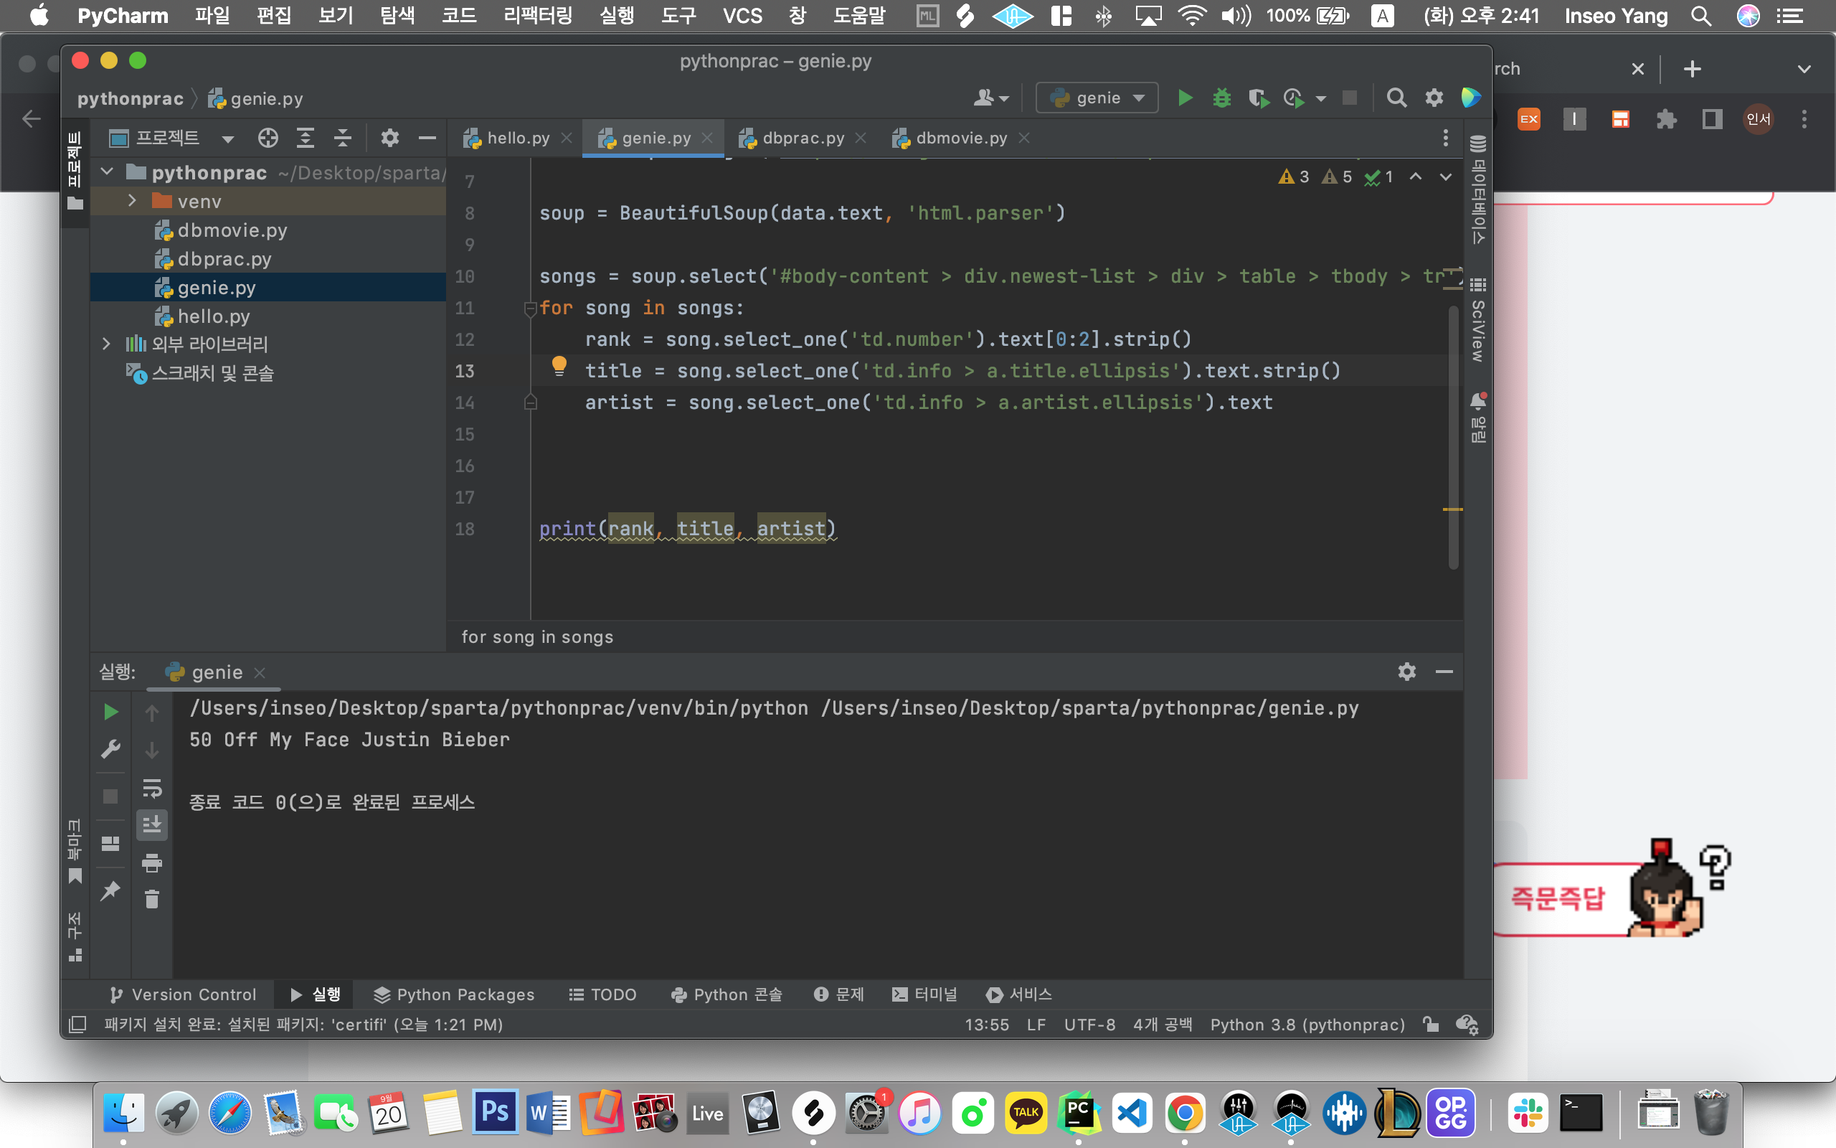Toggle the project sidebar stripe button
Screen dimensions: 1836x1148
coord(75,171)
